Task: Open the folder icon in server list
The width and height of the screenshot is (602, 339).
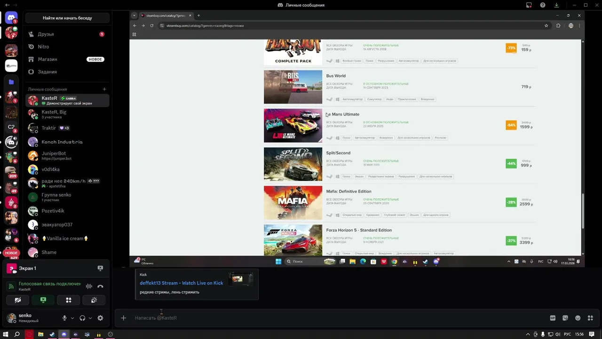Action: [x=11, y=82]
